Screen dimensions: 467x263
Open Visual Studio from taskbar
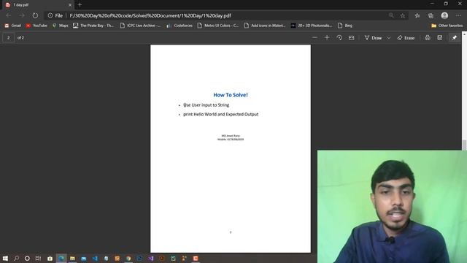click(151, 258)
